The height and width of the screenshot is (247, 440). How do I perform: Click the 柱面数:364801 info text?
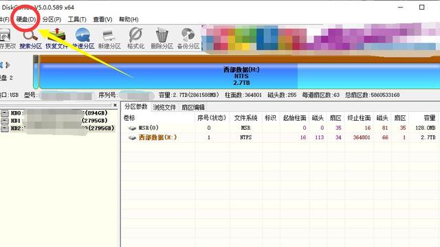click(243, 95)
